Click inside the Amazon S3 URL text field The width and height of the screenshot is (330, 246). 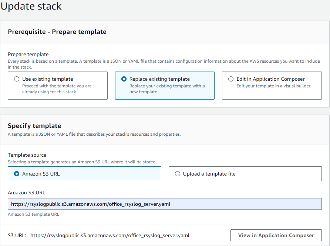tap(165, 204)
